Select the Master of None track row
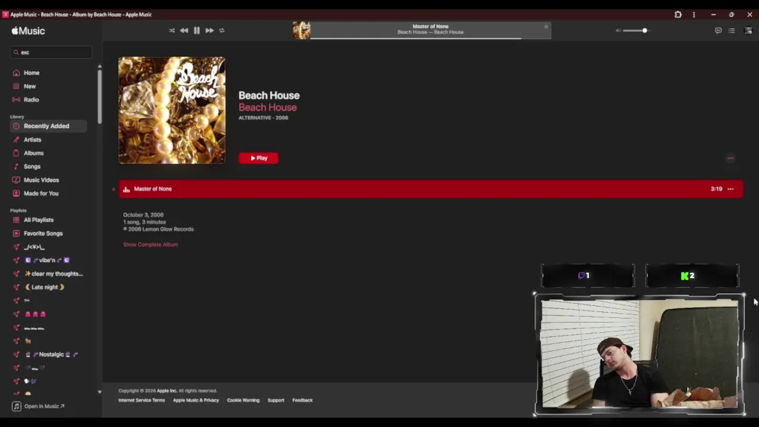759x427 pixels. [430, 189]
